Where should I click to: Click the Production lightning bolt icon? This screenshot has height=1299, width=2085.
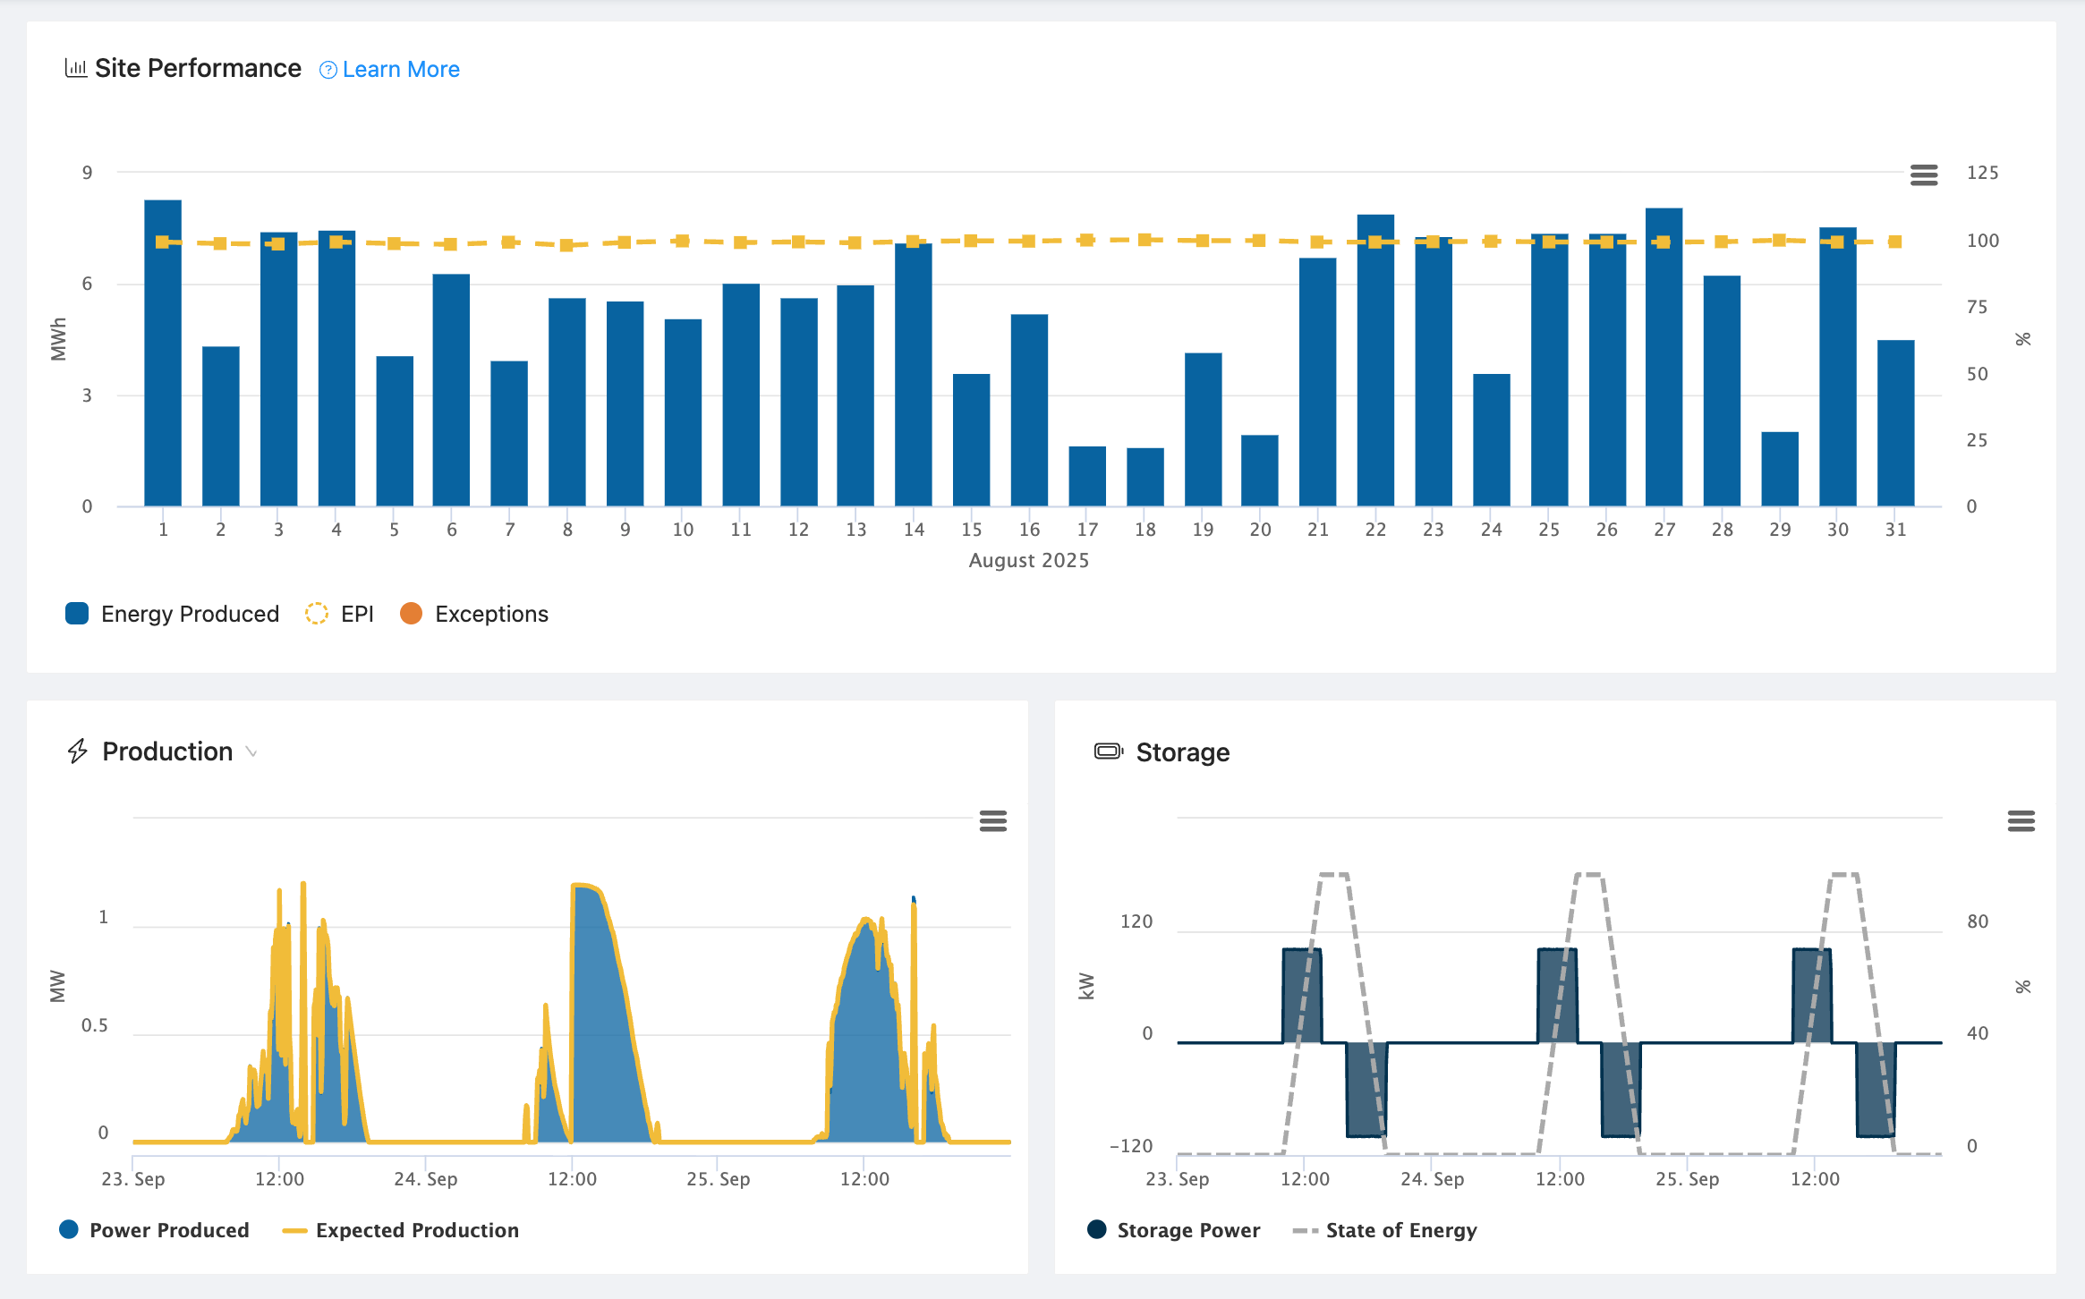[x=78, y=751]
